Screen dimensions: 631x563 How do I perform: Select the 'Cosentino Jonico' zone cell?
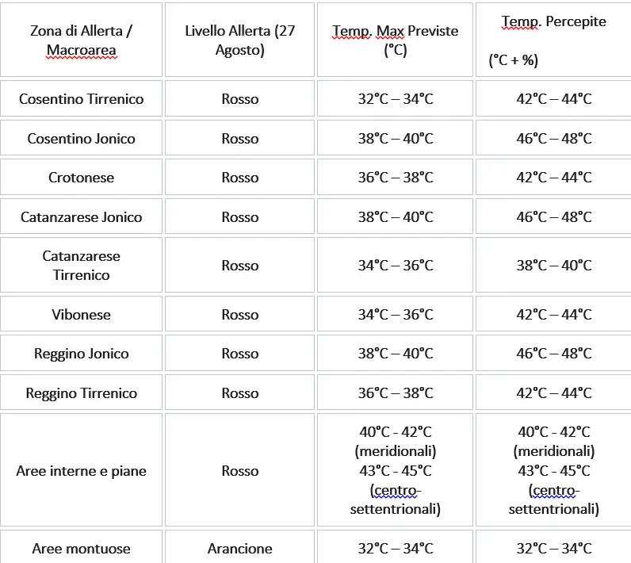pos(81,138)
